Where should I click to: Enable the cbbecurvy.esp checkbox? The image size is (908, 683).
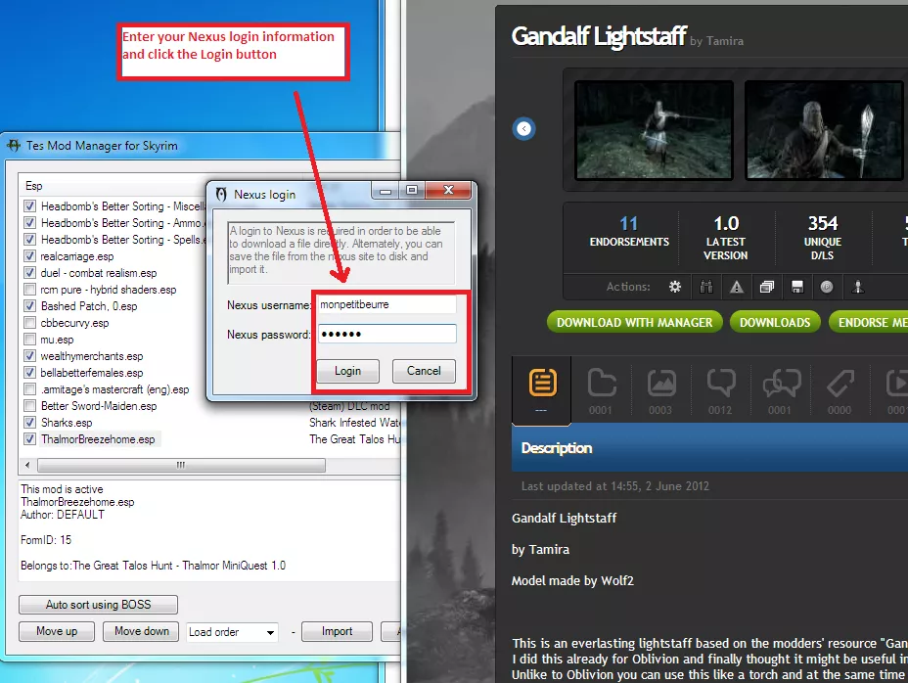tap(29, 323)
